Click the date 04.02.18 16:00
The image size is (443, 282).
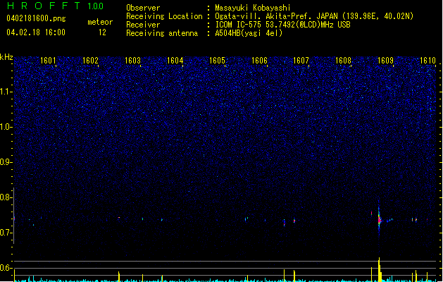(x=36, y=32)
